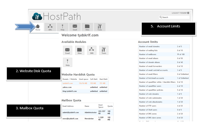The width and height of the screenshot is (205, 133).
Task: Click the Name column header in Mailbox Quota
Action: click(87, 106)
